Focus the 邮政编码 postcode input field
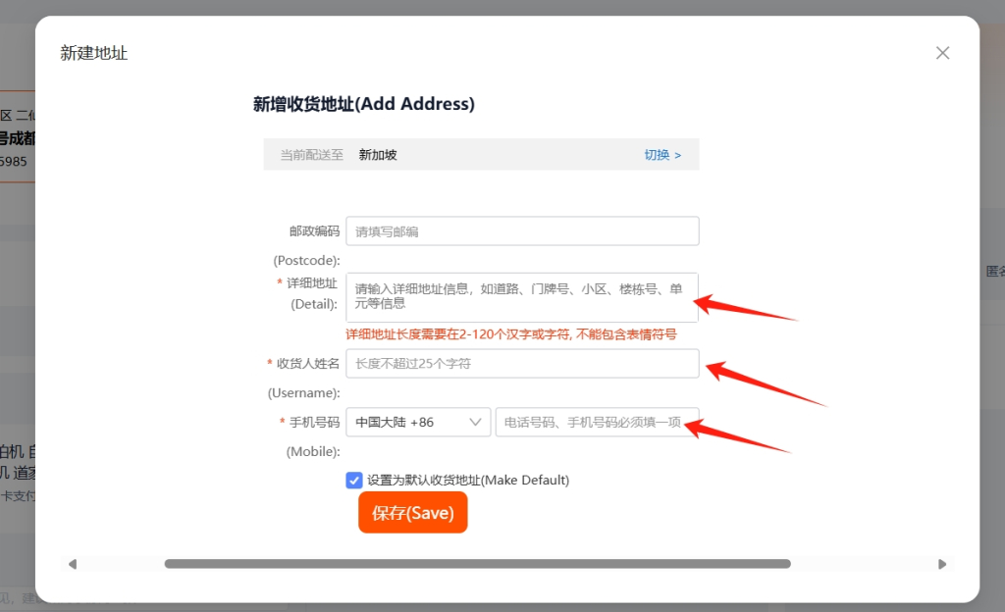Viewport: 1005px width, 612px height. [522, 231]
